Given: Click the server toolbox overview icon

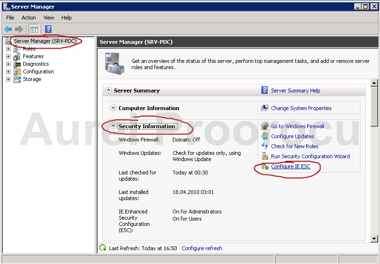Looking at the screenshot, I should pyautogui.click(x=114, y=63).
